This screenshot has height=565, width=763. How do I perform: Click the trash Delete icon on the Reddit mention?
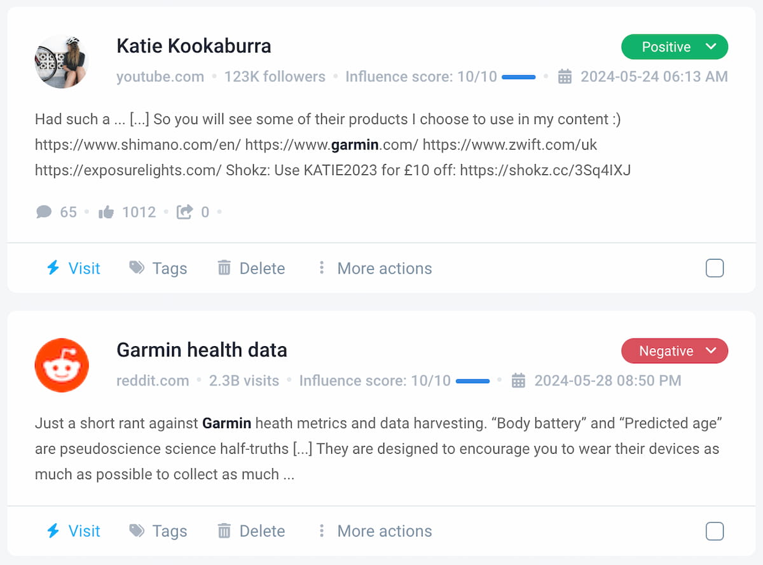click(224, 531)
